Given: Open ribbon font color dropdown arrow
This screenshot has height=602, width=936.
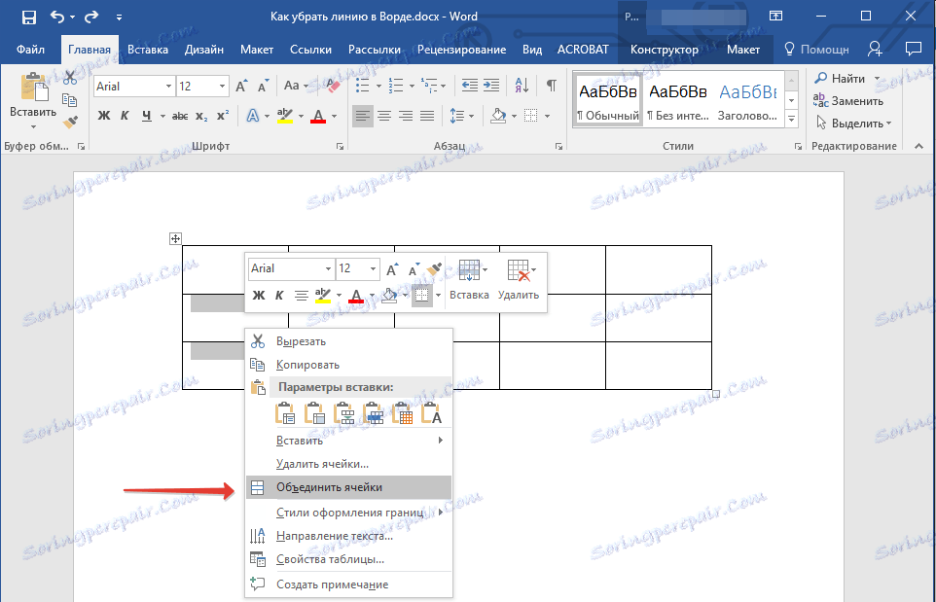Looking at the screenshot, I should (335, 117).
